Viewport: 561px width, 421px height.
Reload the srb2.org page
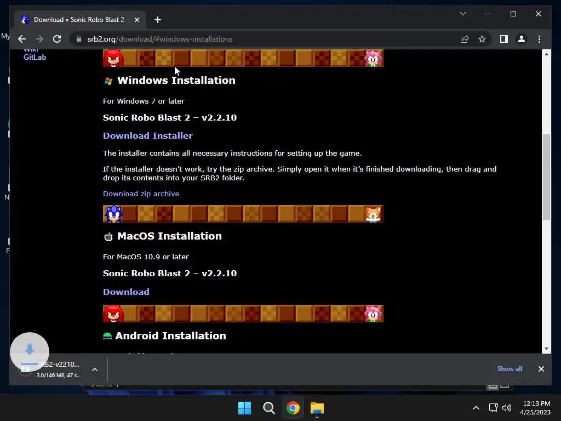(57, 39)
